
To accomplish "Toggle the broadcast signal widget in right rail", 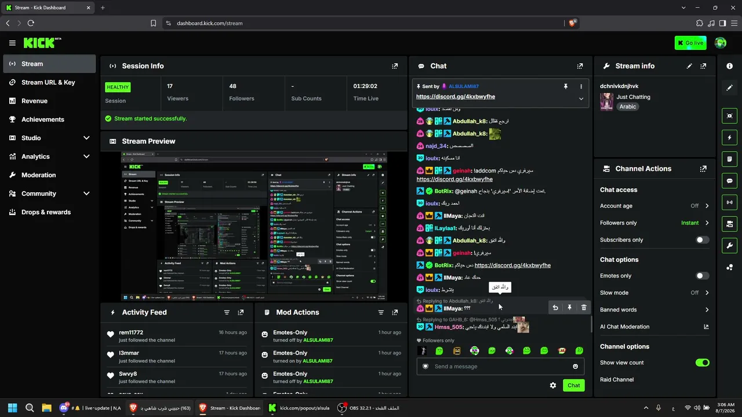I will 729,202.
